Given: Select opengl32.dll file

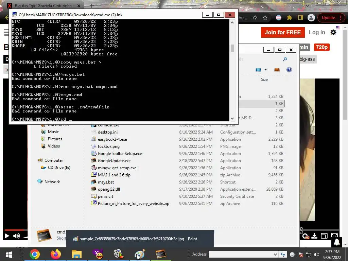Looking at the screenshot, I should click(109, 189).
